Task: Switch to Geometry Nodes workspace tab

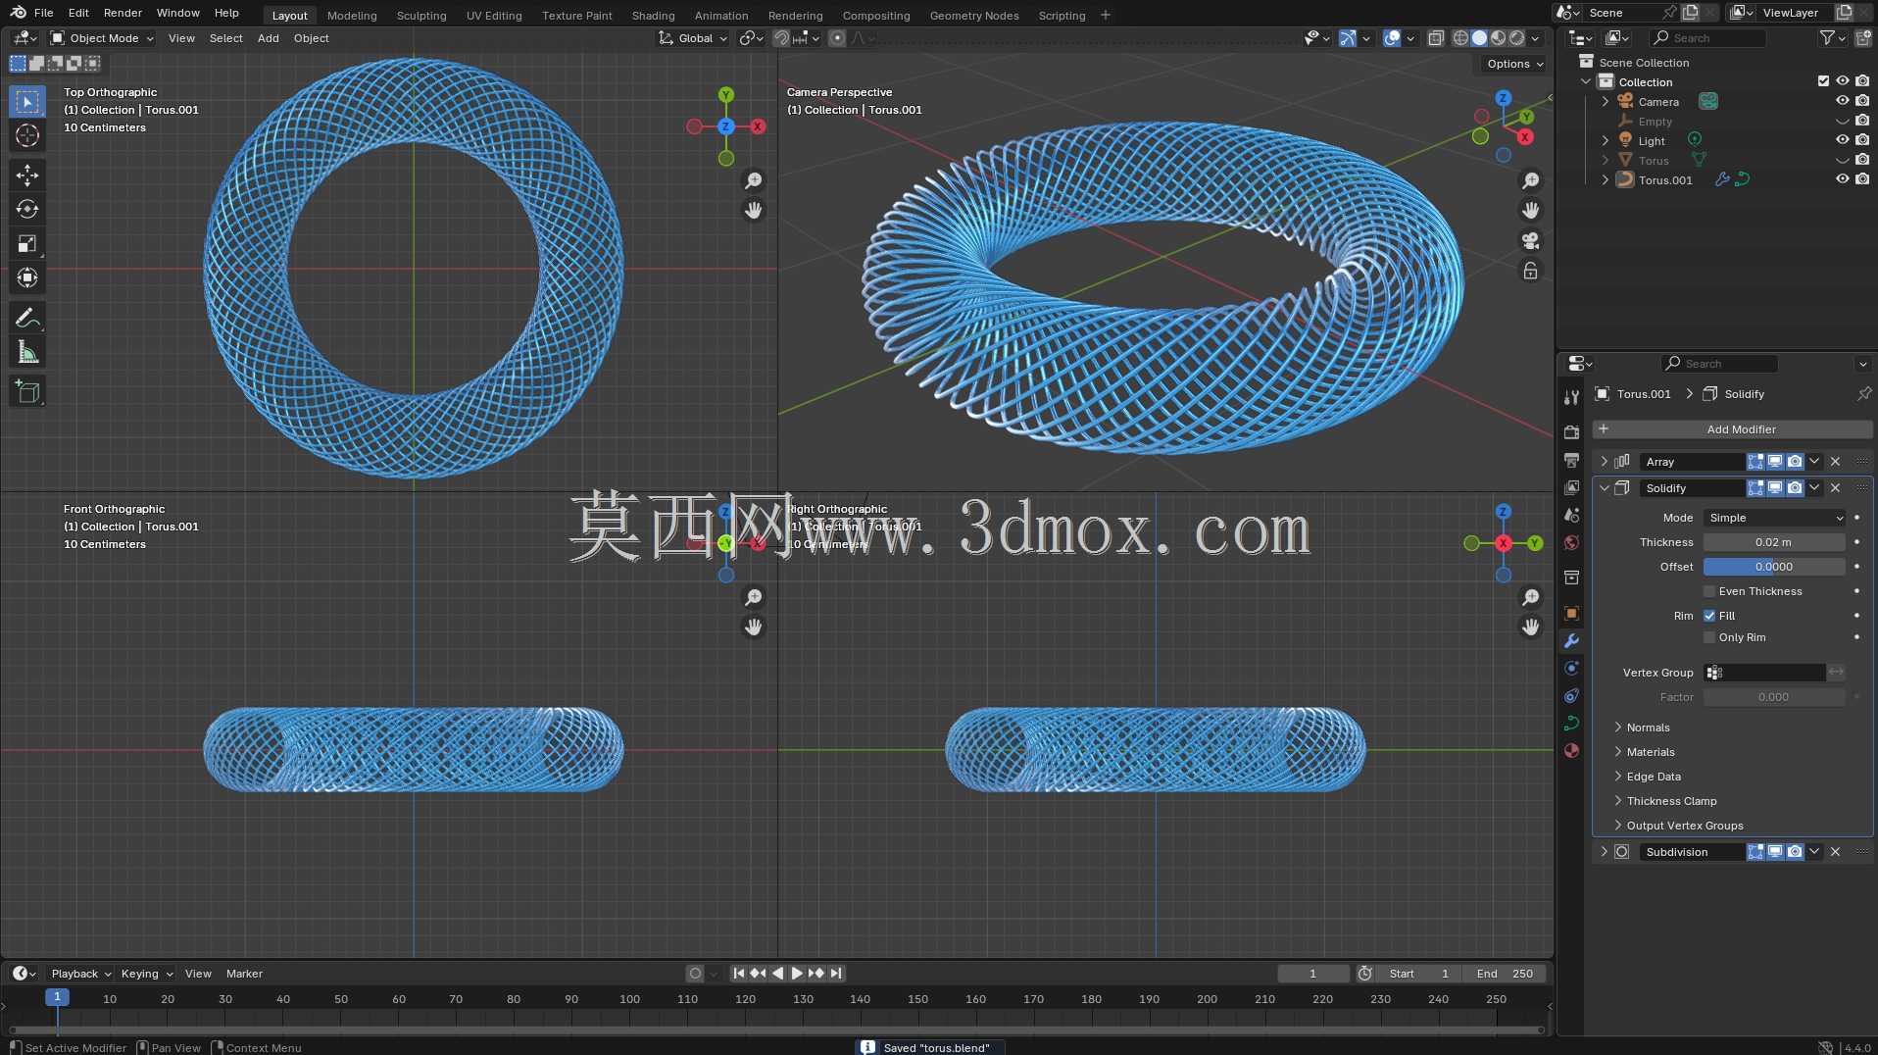Action: tap(974, 15)
